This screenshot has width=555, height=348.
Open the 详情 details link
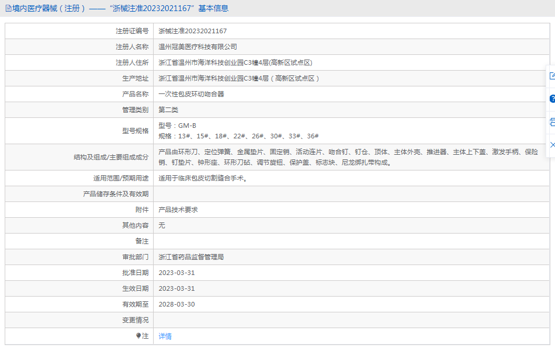point(165,336)
